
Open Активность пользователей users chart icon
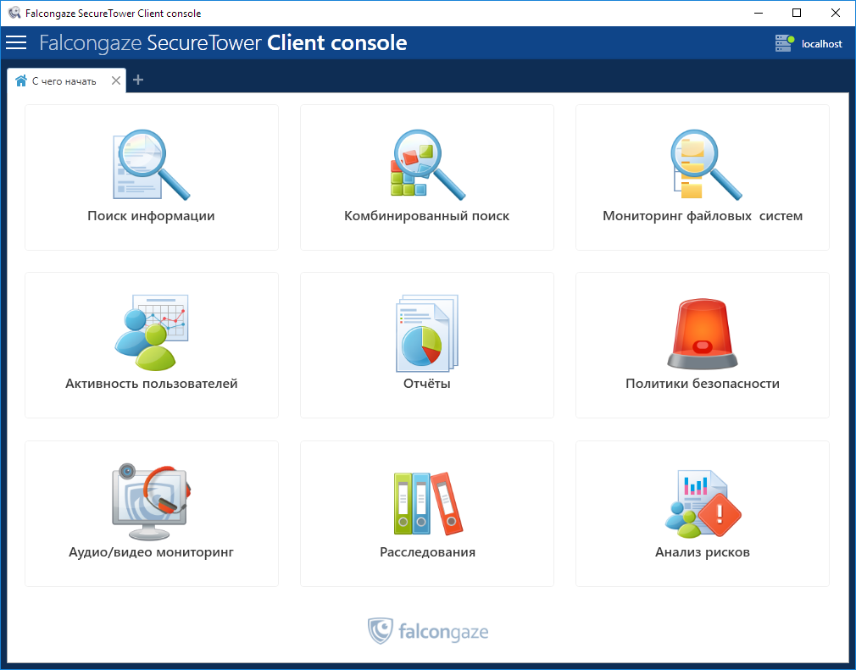click(151, 332)
